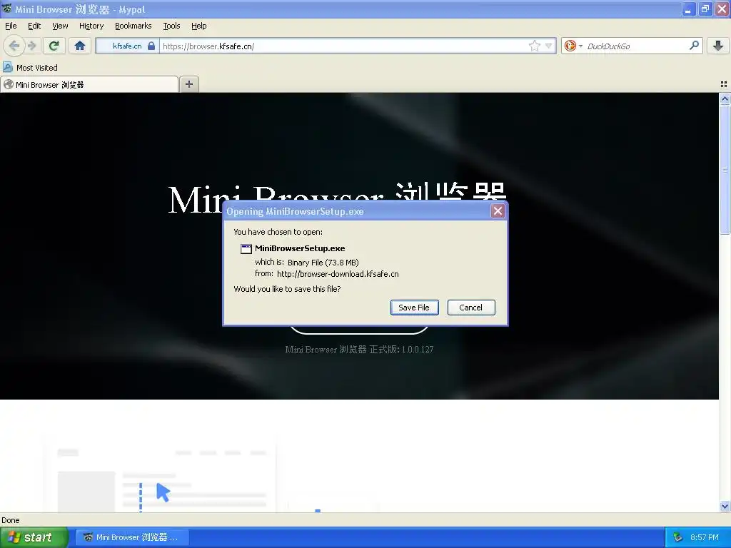Open the DuckDuckGo search engine selector

click(x=573, y=46)
